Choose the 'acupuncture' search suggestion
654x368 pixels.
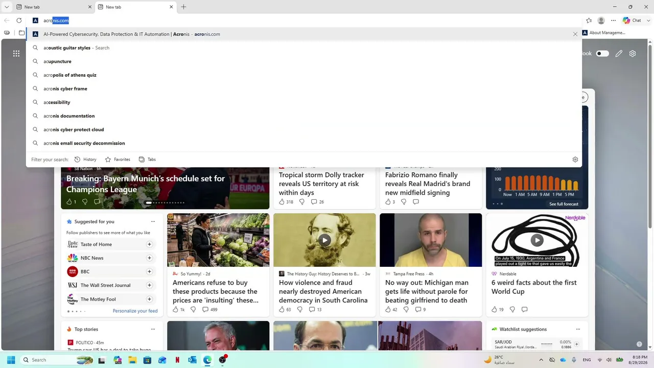(x=303, y=61)
